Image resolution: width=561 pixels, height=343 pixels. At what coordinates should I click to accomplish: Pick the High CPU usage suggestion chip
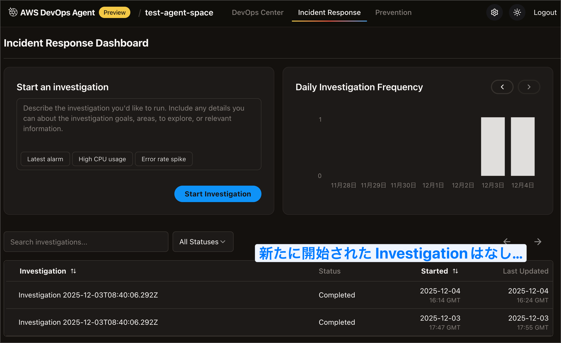click(x=102, y=159)
